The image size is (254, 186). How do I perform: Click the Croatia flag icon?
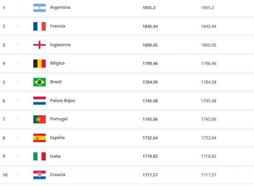point(40,175)
